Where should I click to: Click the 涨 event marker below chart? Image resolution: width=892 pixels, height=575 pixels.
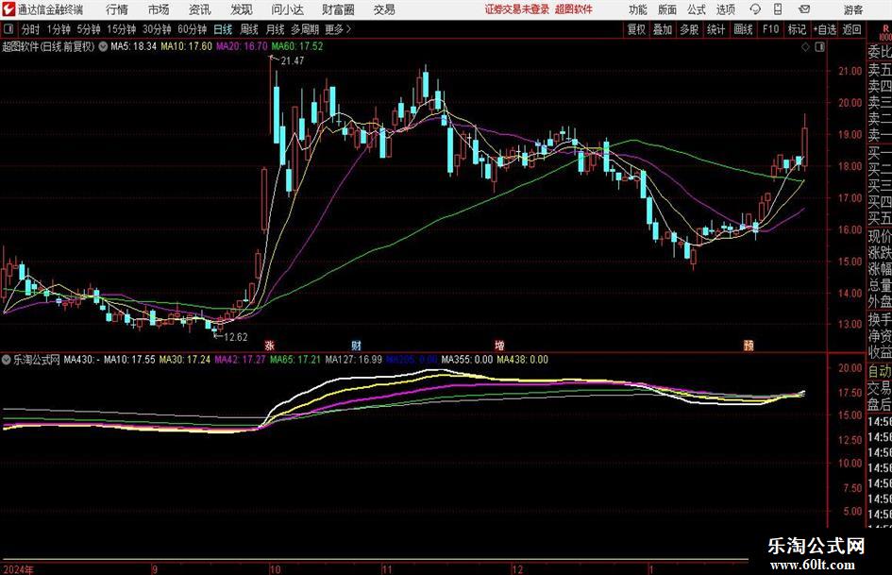pyautogui.click(x=269, y=345)
